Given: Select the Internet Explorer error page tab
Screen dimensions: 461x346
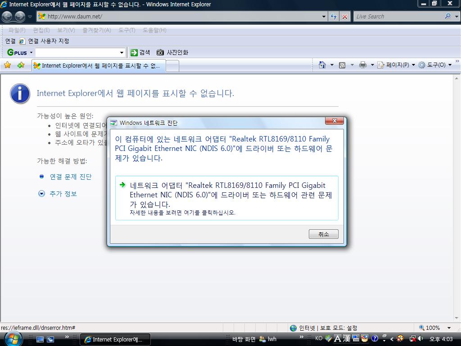Looking at the screenshot, I should coord(99,66).
